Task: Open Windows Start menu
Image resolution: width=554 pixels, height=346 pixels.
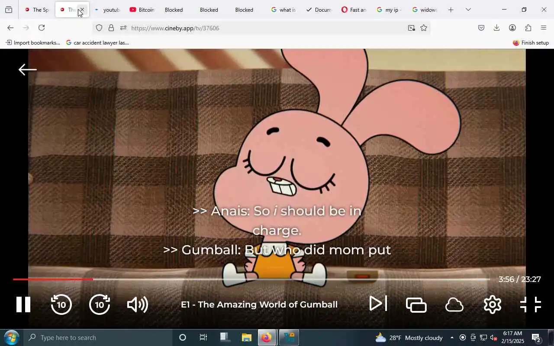Action: pyautogui.click(x=11, y=338)
